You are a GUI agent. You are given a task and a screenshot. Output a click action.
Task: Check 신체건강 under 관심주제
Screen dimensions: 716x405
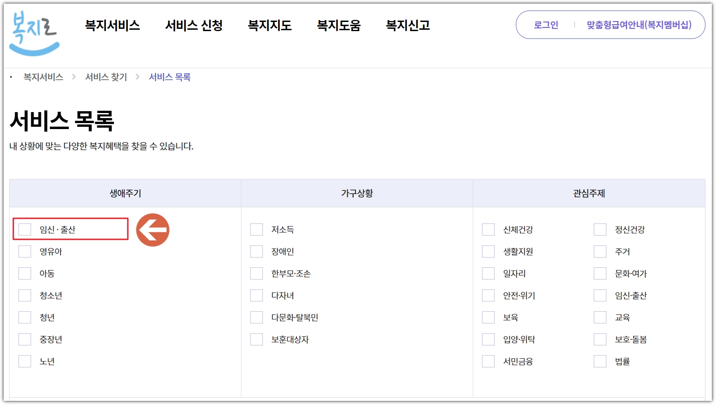488,229
